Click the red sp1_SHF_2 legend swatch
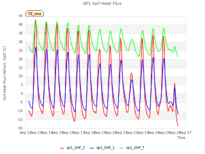The height and width of the screenshot is (154, 205). point(62,148)
